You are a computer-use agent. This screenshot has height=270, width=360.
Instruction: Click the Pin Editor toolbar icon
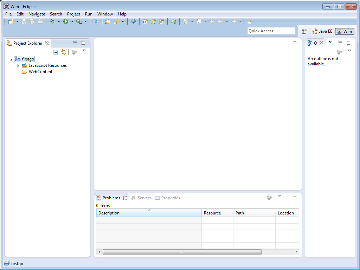pyautogui.click(x=249, y=21)
